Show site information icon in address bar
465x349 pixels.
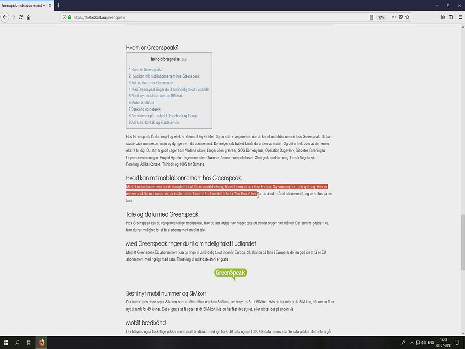coord(64,17)
